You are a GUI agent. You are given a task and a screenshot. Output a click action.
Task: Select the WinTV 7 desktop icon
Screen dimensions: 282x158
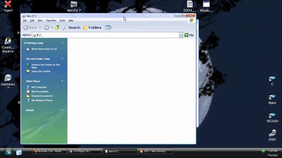point(74,6)
